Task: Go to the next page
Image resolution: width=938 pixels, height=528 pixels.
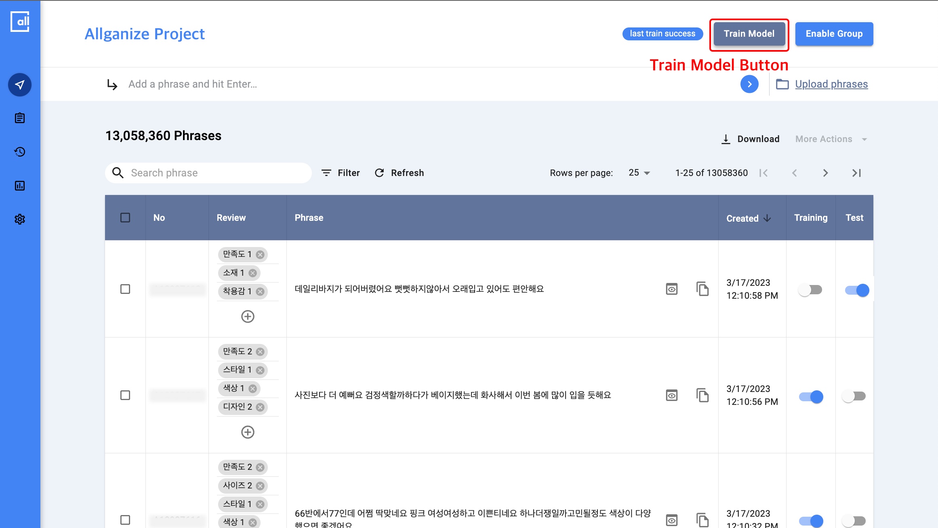Action: coord(825,173)
